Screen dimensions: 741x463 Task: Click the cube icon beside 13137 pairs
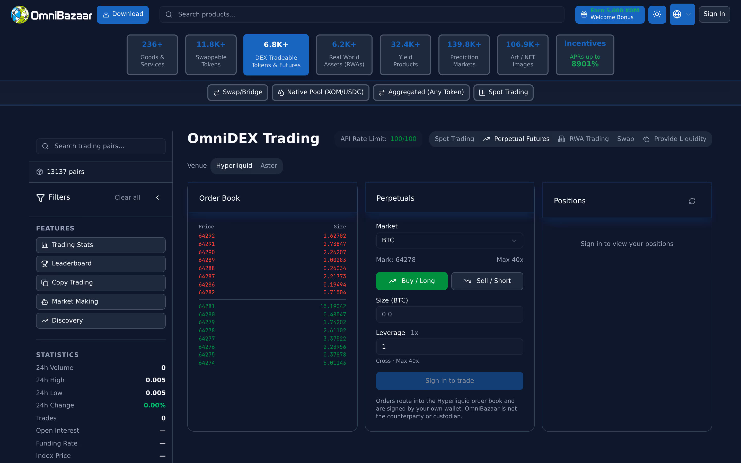[40, 172]
